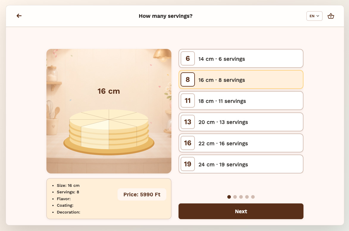The width and height of the screenshot is (349, 231).
Task: Select the 22 cm · 16 servings option
Action: point(241,143)
